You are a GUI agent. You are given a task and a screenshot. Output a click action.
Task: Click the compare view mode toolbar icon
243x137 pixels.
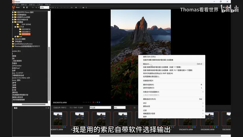click(76, 7)
